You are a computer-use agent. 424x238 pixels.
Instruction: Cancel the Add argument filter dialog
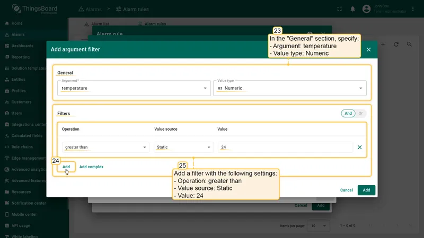click(347, 190)
